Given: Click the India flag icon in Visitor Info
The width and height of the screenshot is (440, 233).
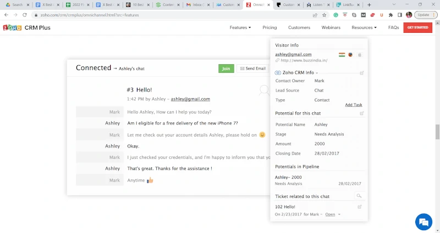Looking at the screenshot, I should click(x=342, y=55).
